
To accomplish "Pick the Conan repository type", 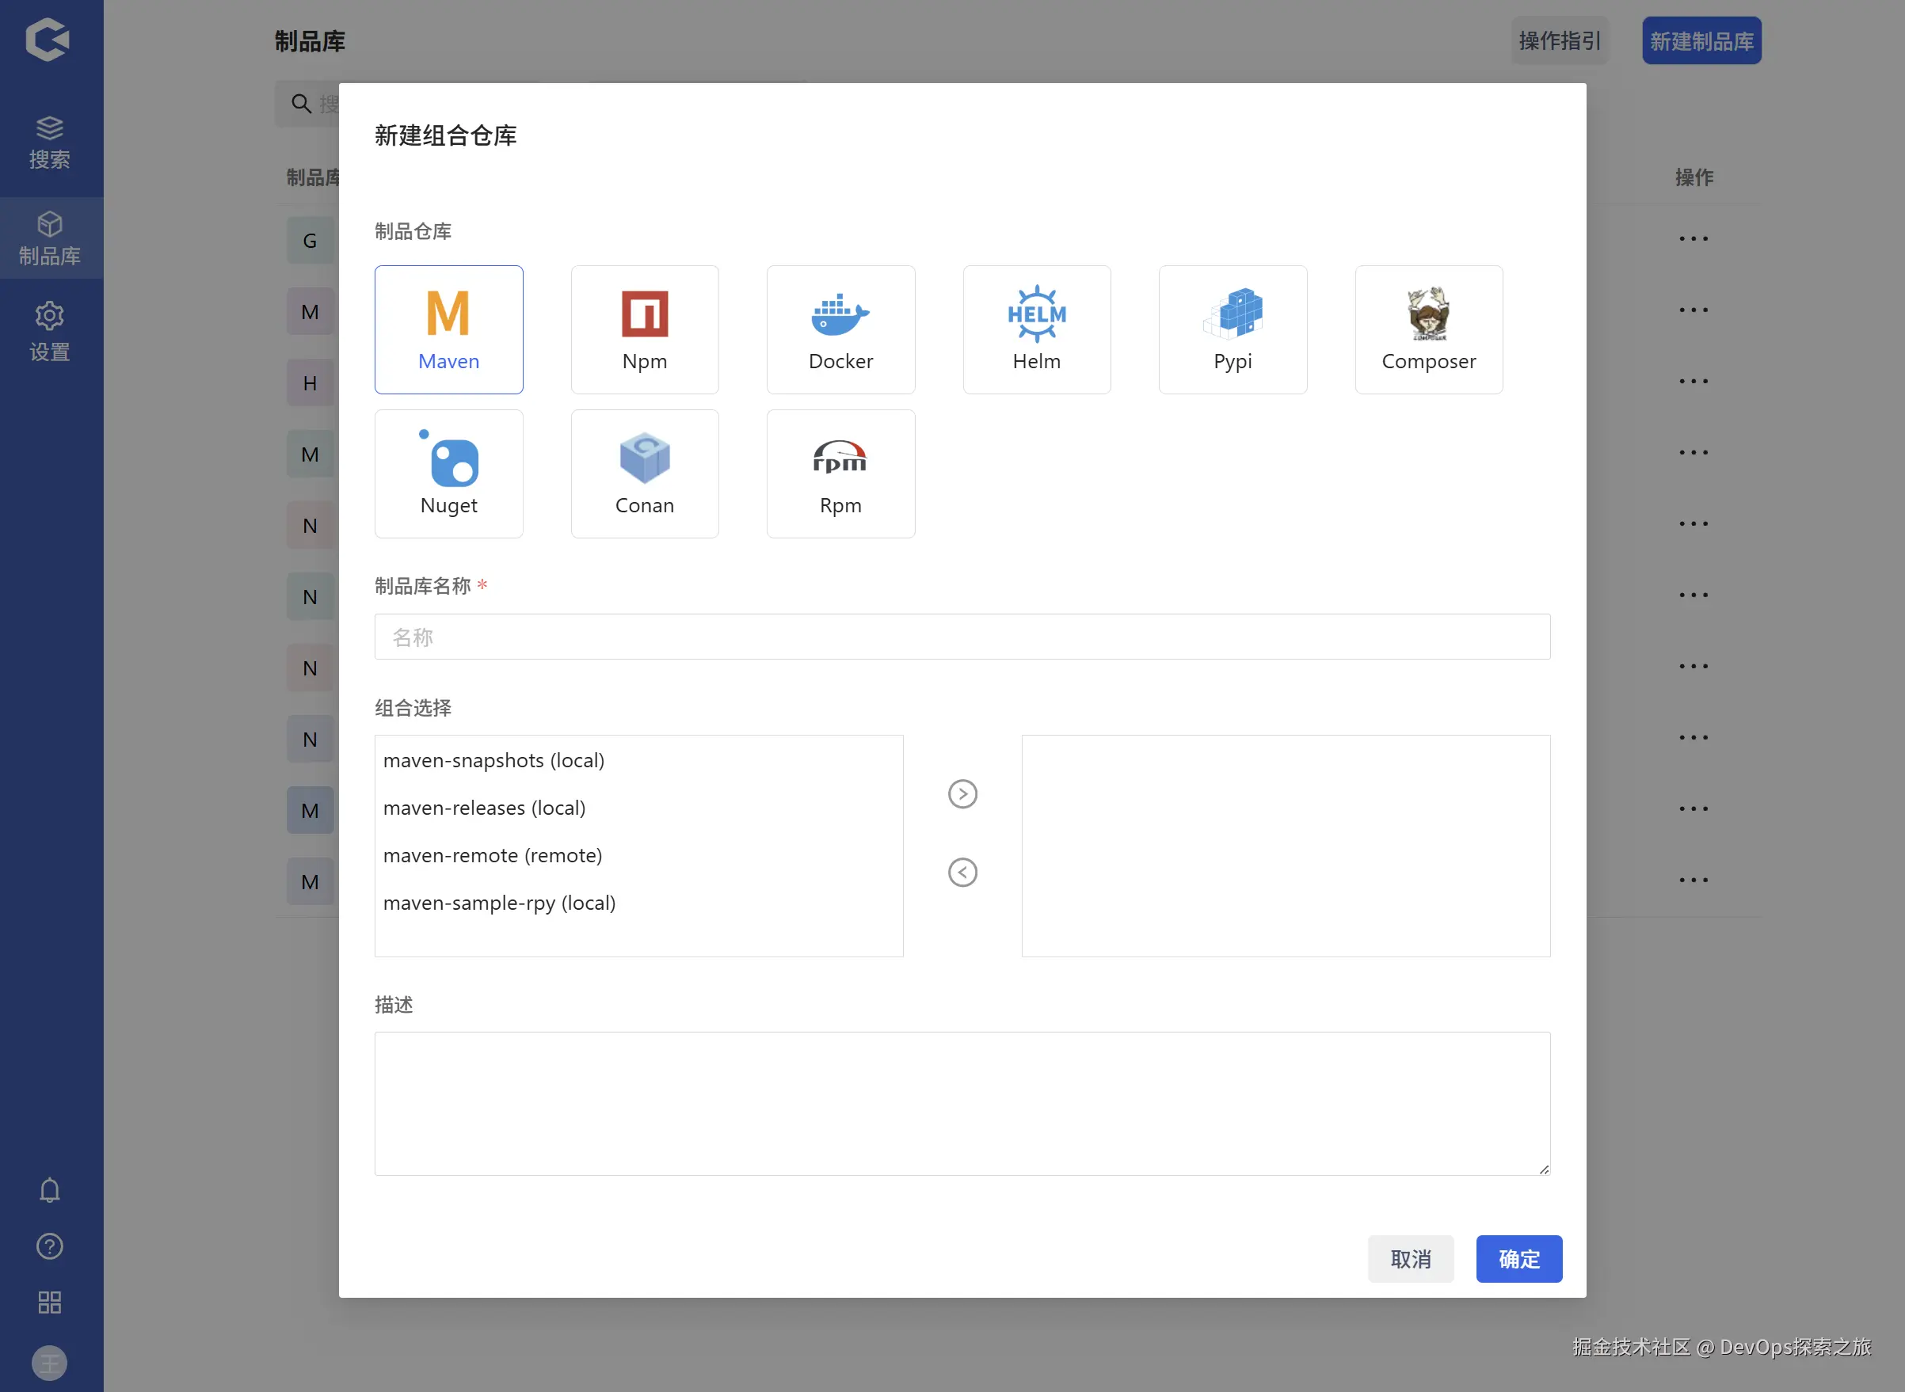I will [644, 474].
